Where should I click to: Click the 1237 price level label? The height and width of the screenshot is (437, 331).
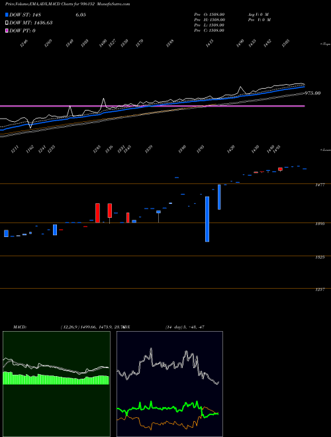coord(320,290)
